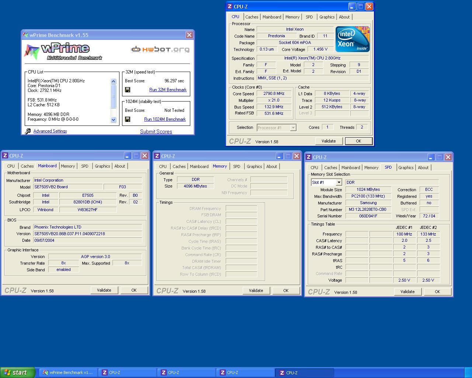Screen dimensions: 472x378
Task: Open the Processor #1 selection dropdown
Action: click(x=293, y=128)
